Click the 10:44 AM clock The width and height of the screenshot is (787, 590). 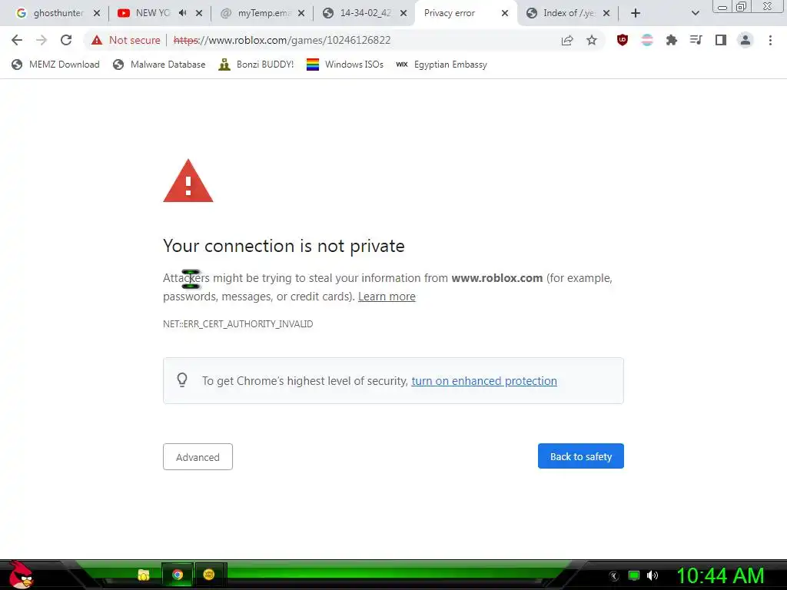pos(720,575)
